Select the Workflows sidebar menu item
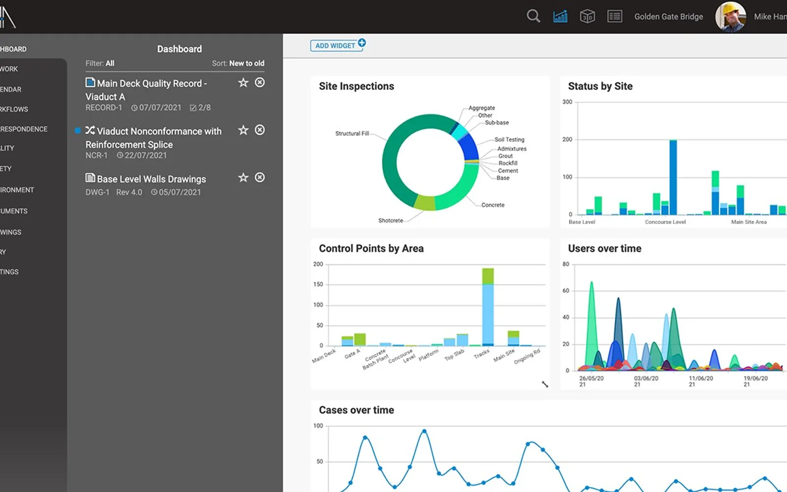The height and width of the screenshot is (492, 787). point(14,109)
